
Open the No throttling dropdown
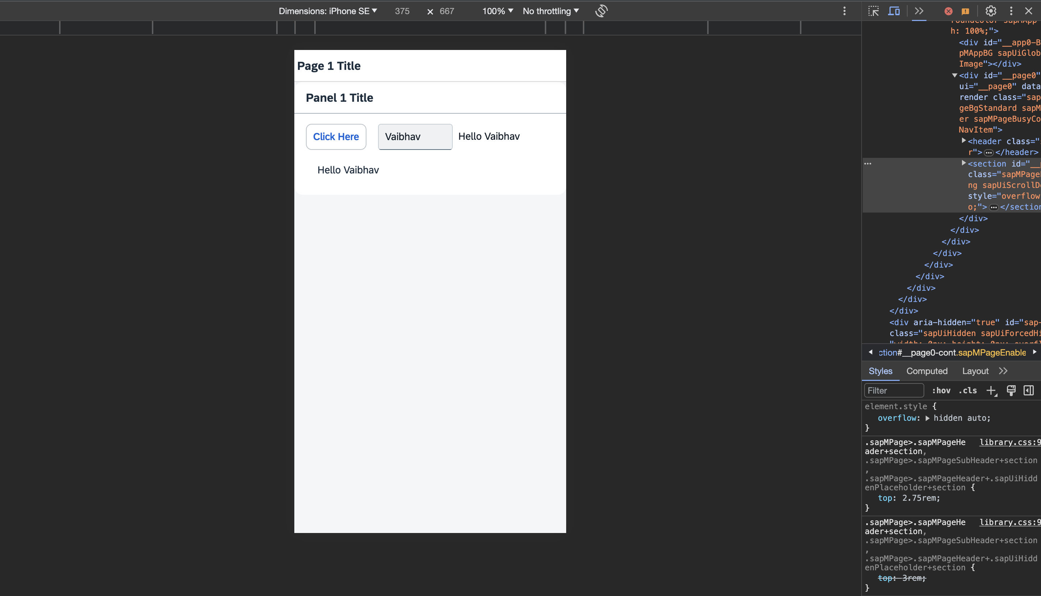point(550,11)
